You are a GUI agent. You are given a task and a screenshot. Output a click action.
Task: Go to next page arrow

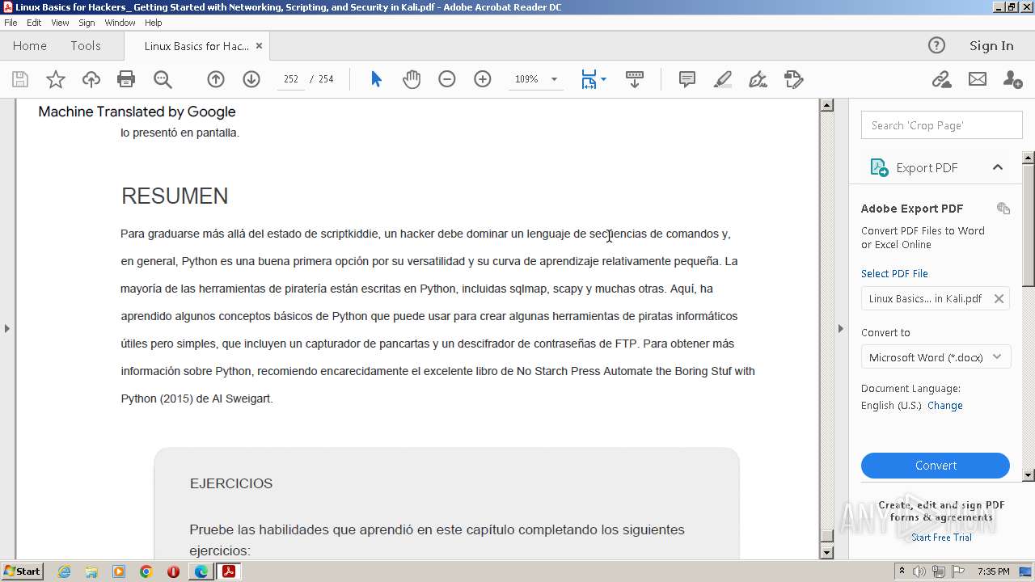point(251,79)
